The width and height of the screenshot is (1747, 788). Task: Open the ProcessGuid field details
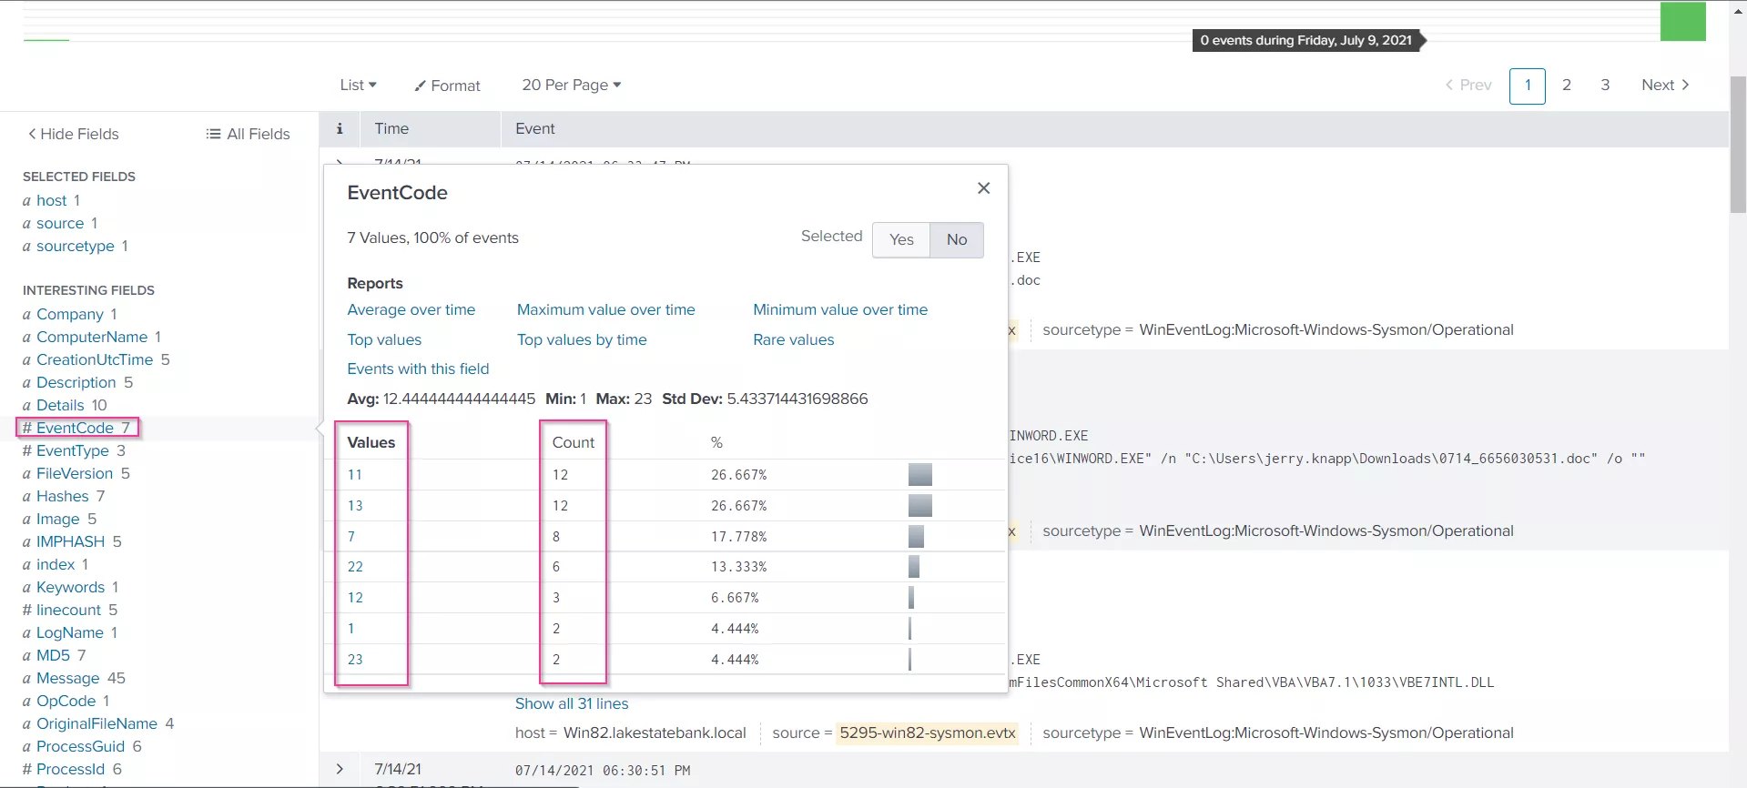[x=81, y=746]
